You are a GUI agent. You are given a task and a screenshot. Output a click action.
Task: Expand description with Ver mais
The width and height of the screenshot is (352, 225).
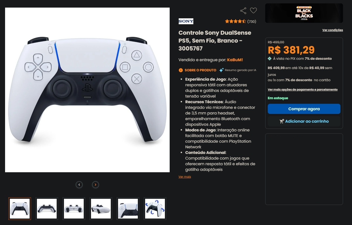(185, 177)
